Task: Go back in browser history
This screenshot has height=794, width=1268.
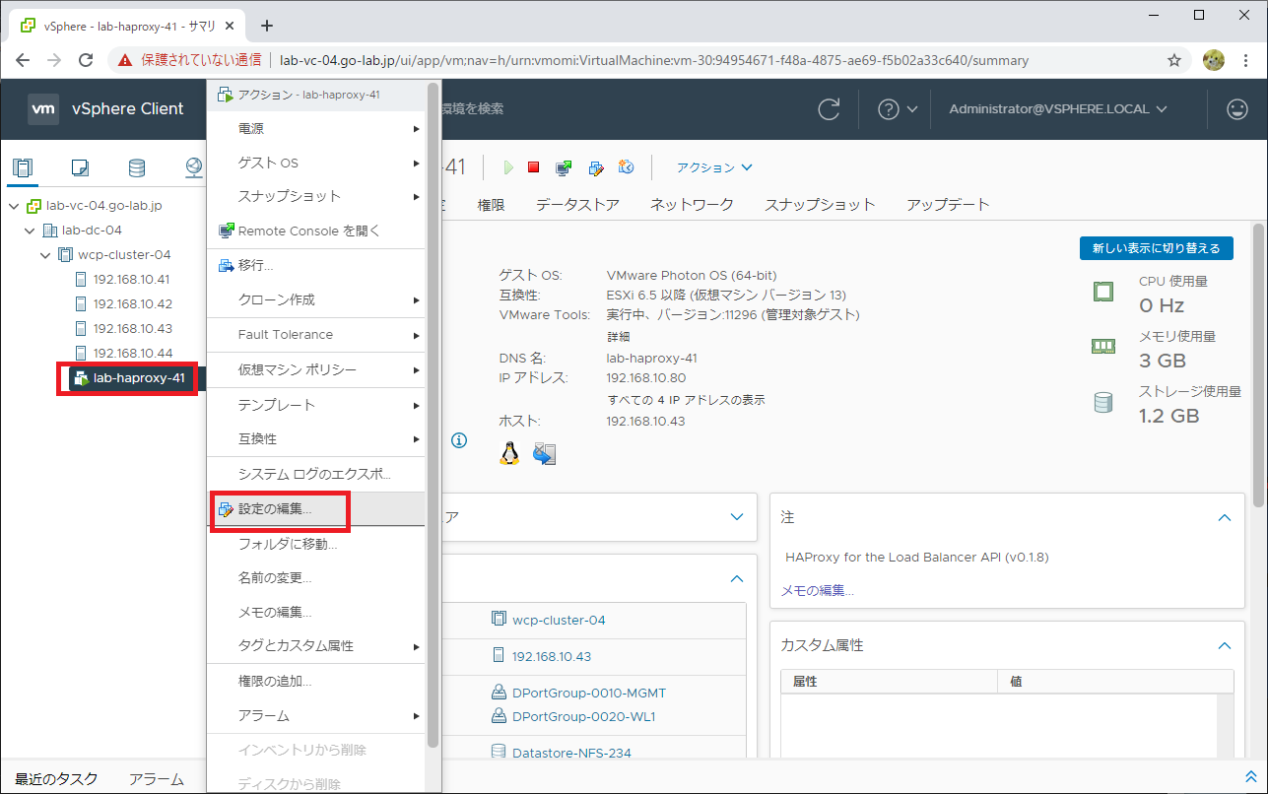Action: coord(23,60)
